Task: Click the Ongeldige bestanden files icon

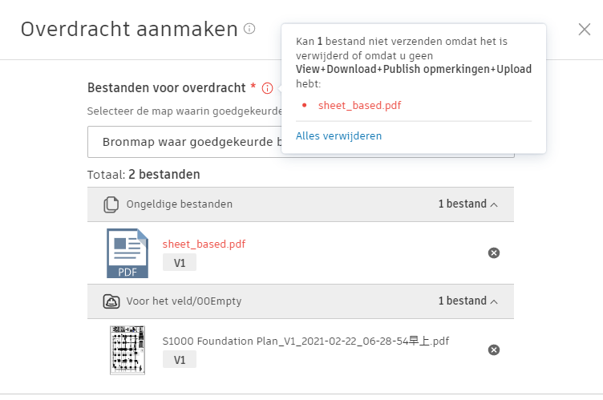Action: click(111, 204)
